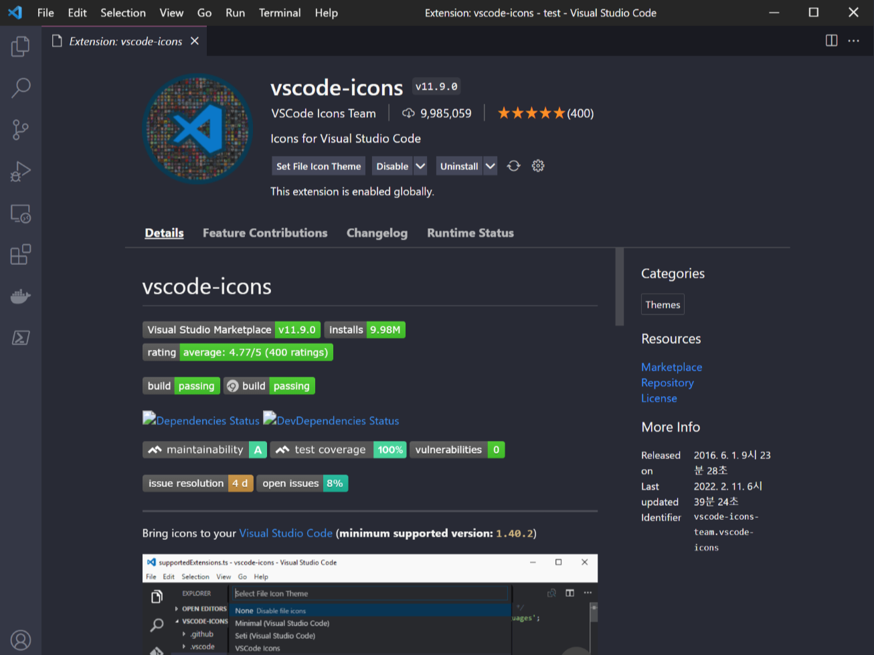This screenshot has height=655, width=874.
Task: Open the Extensions view
Action: 21,254
